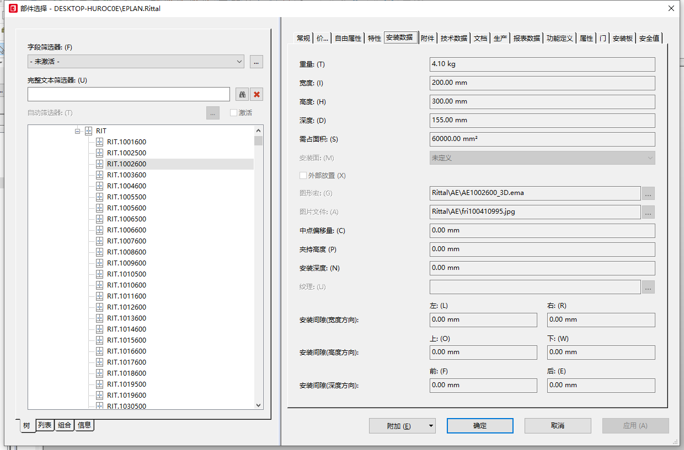Click part icon beside RIT.1010600
Viewport: 684px width, 450px height.
(100, 285)
